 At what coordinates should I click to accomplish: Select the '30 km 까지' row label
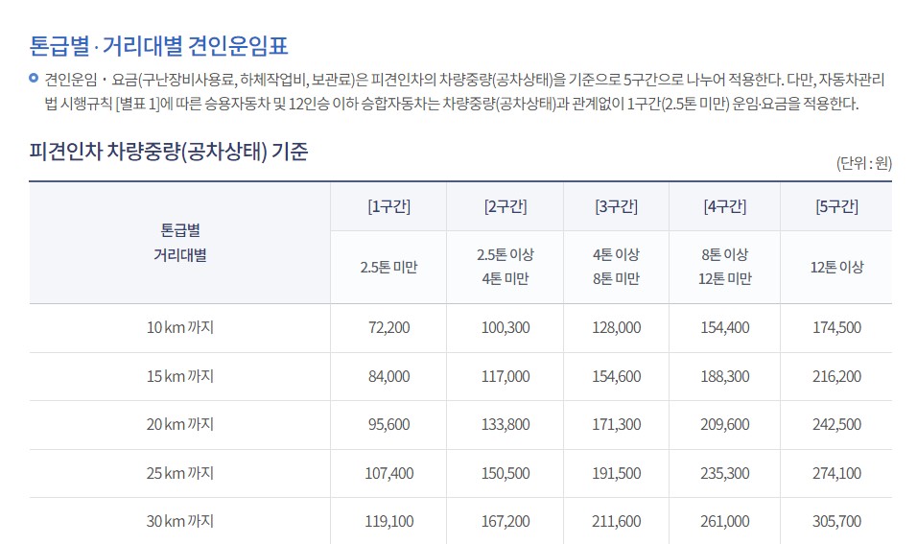tap(180, 522)
